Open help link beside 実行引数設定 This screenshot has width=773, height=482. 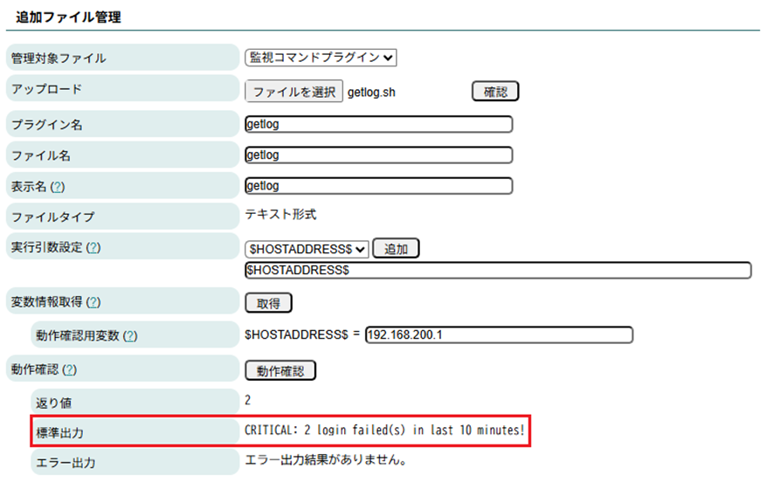click(93, 248)
